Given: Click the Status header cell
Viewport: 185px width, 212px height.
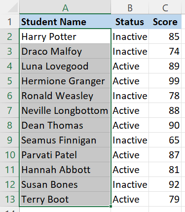Looking at the screenshot, I should pos(130,22).
